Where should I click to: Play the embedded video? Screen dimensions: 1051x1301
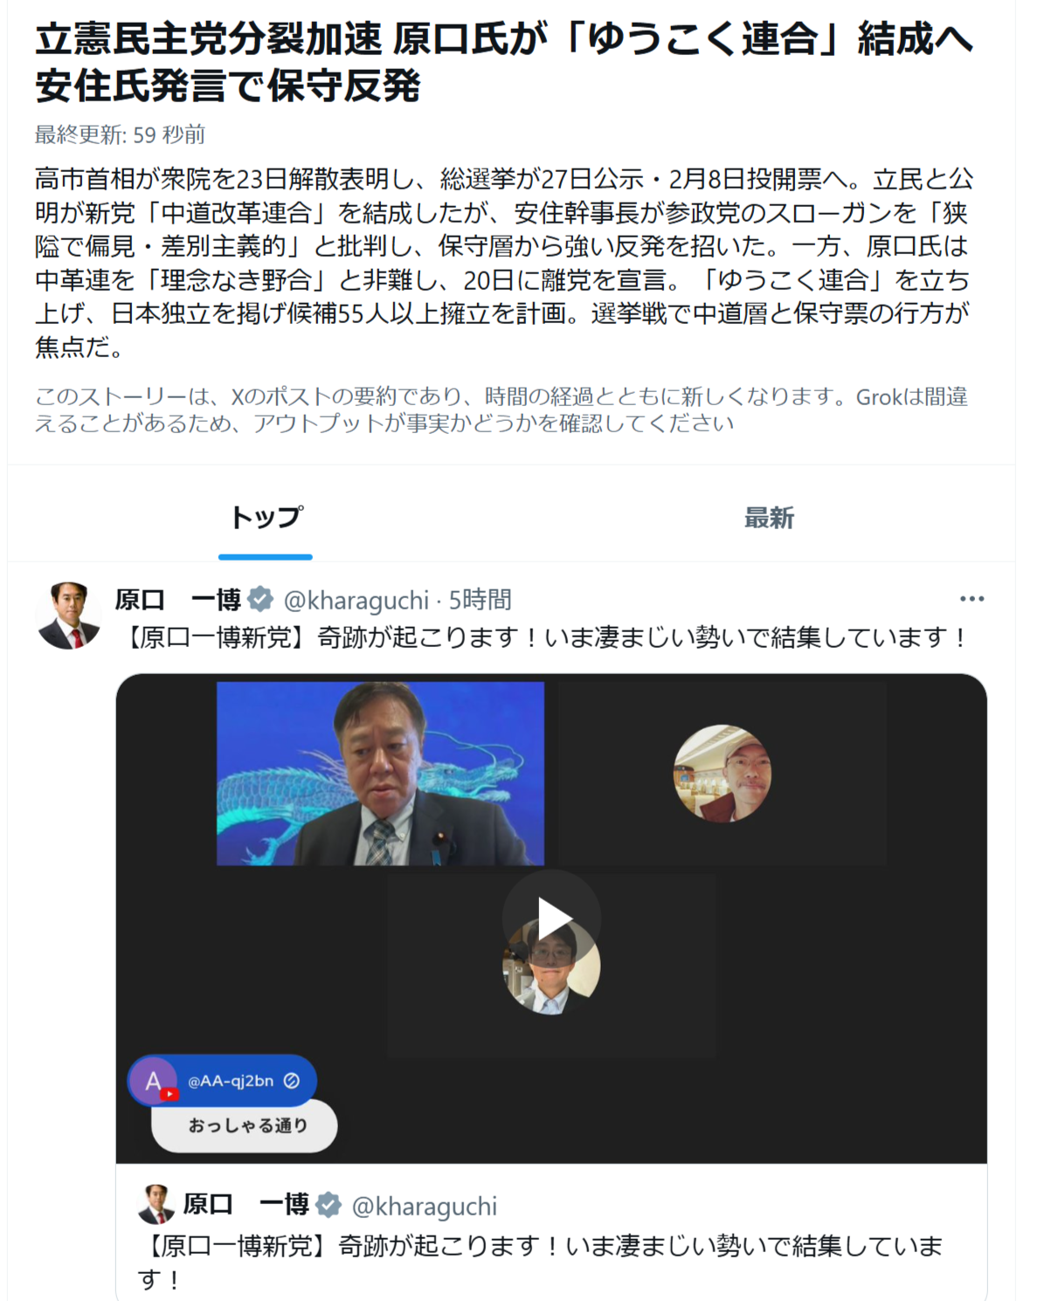551,919
